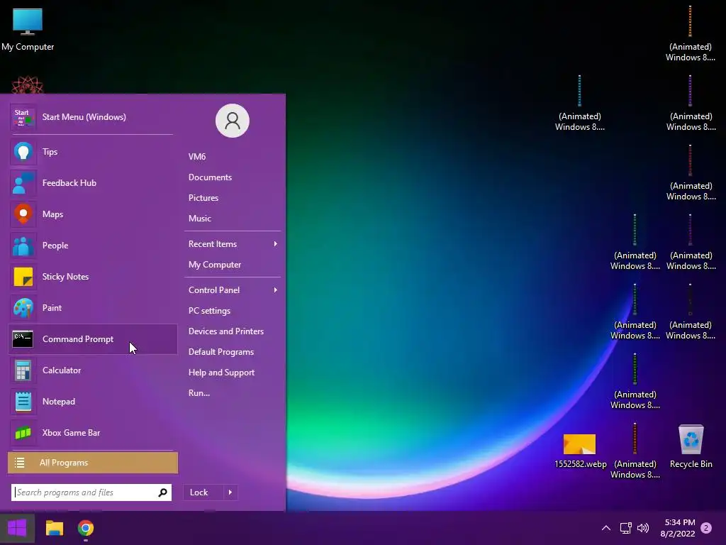Screen dimensions: 726x545
Task: Open File Explorer from the taskbar
Action: pos(54,528)
